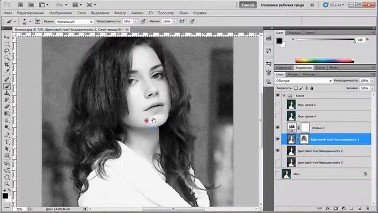Delete layer trash button
This screenshot has height=213, width=378.
tap(367, 208)
